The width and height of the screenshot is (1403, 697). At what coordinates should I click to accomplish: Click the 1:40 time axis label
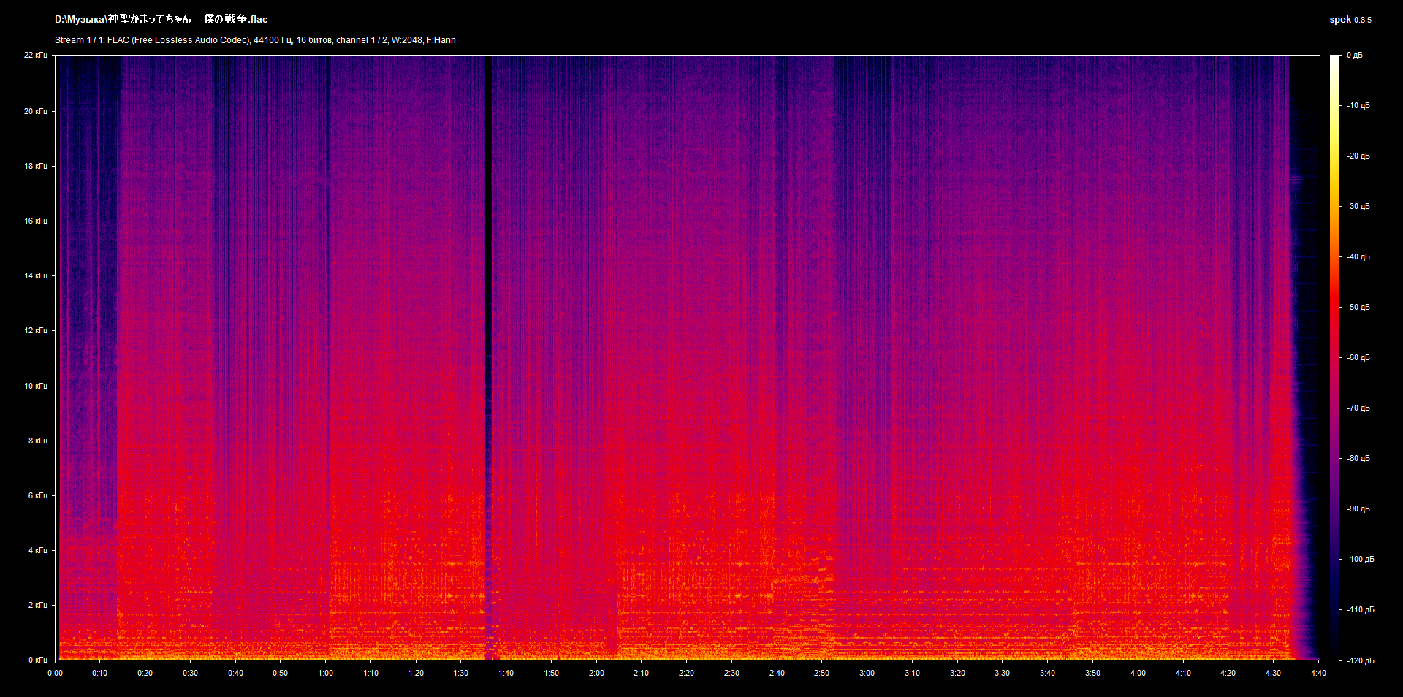click(506, 673)
